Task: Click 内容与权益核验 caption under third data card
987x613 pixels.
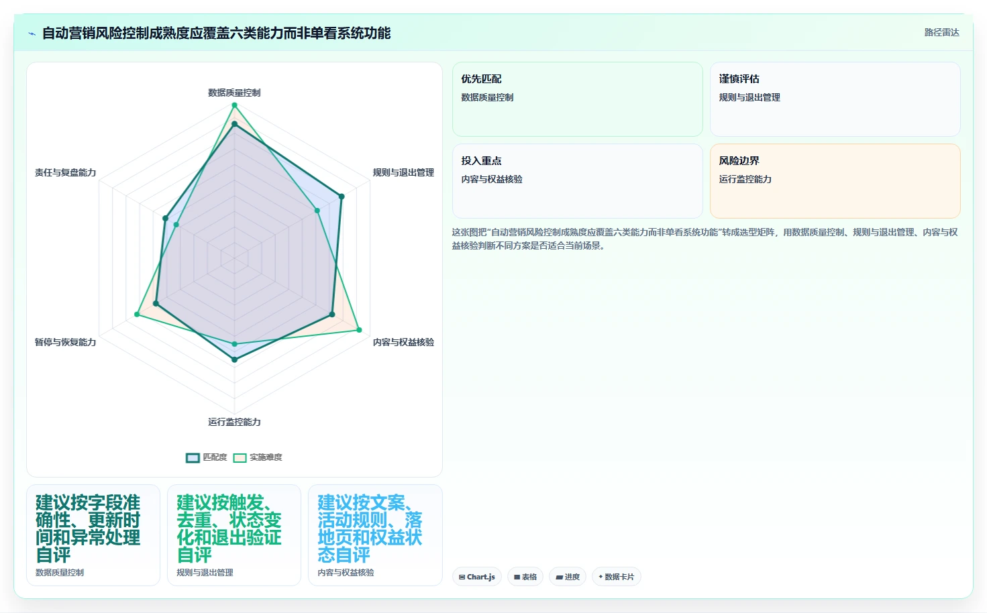Action: (x=346, y=573)
